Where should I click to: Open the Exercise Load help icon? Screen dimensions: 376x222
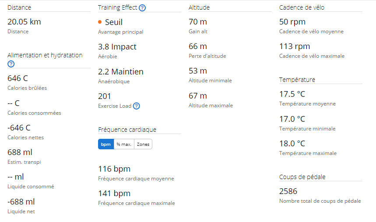tap(137, 106)
